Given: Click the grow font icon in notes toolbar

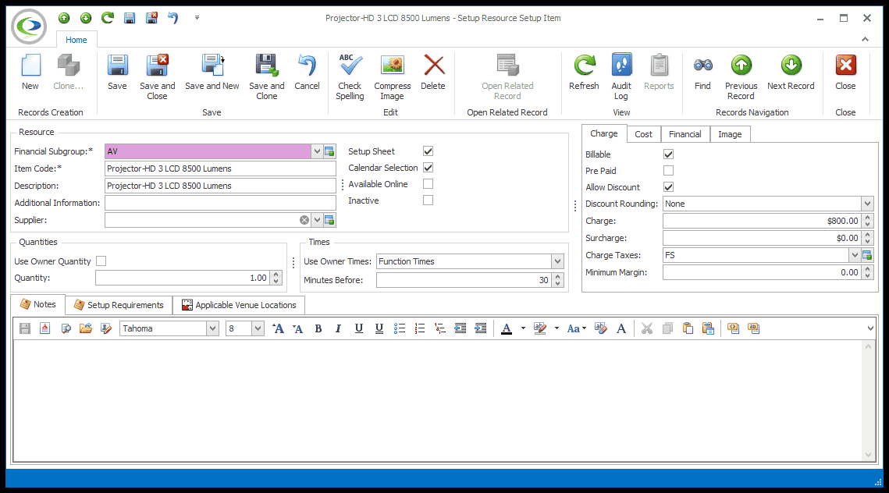Looking at the screenshot, I should (278, 328).
